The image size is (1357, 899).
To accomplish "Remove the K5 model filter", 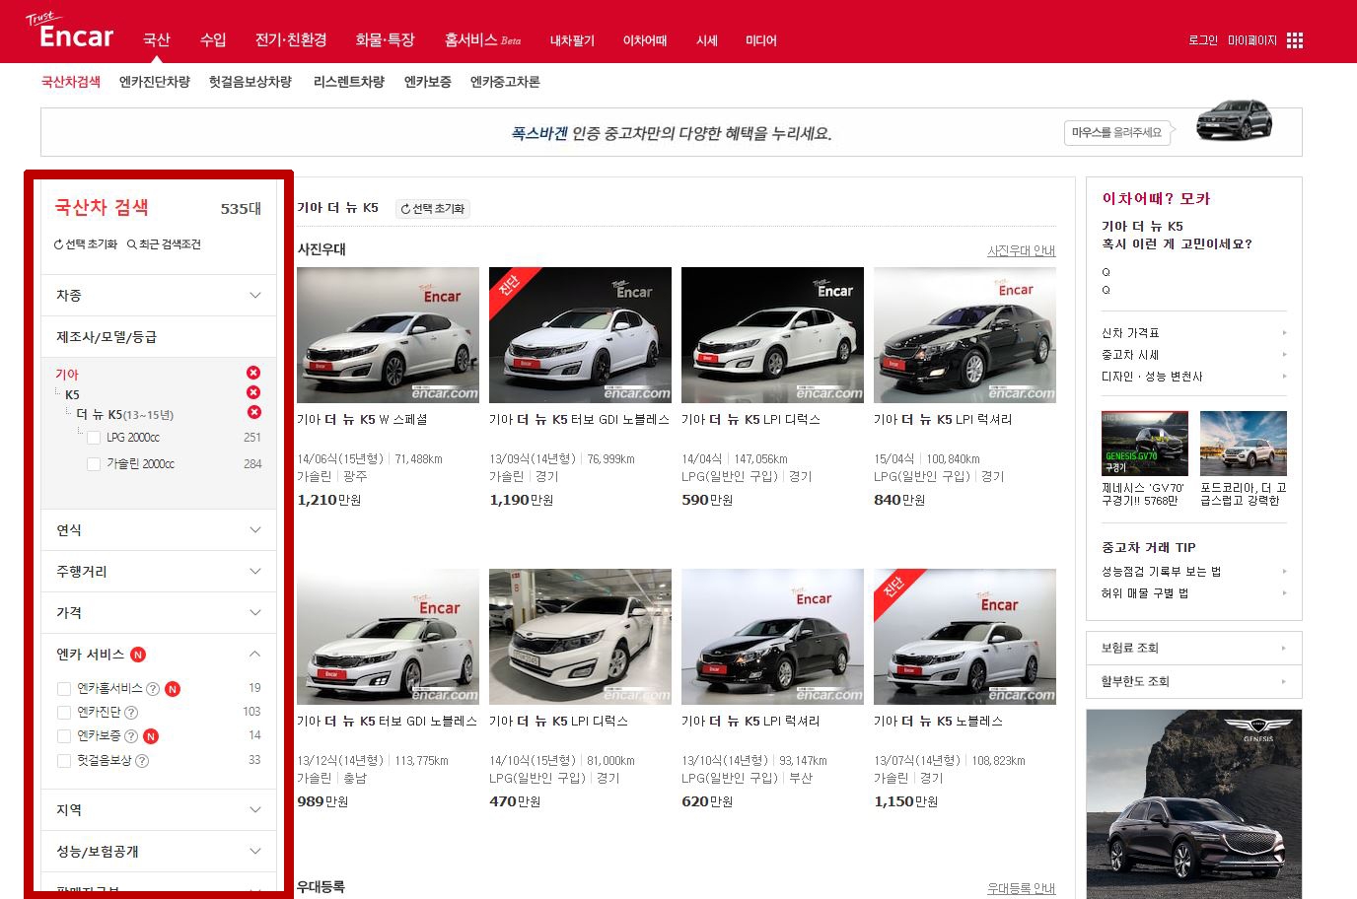I will click(253, 392).
